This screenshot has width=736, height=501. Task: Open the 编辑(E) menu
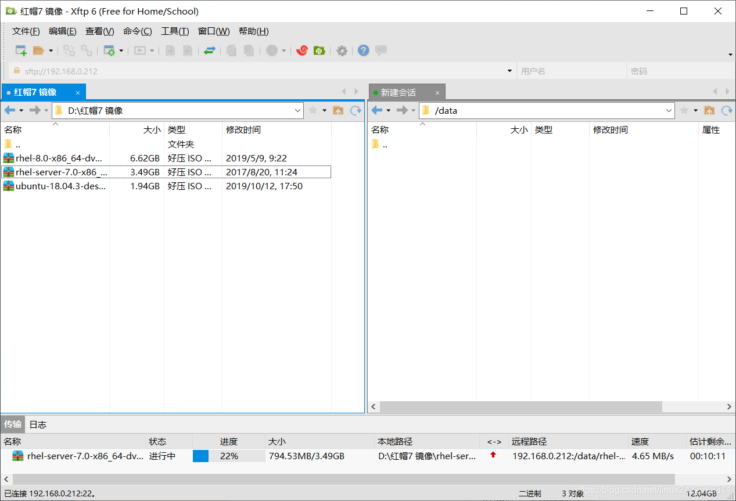63,31
